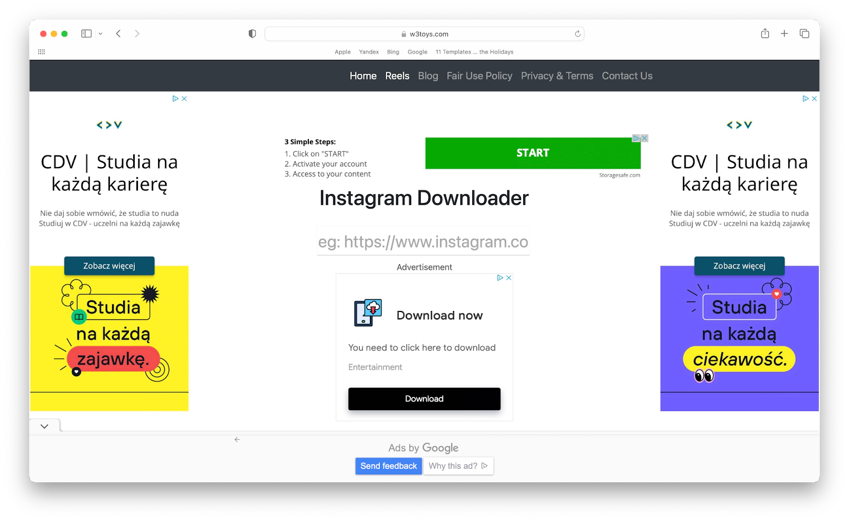This screenshot has width=849, height=521.
Task: Click 'You need to click here to download' text
Action: [422, 348]
